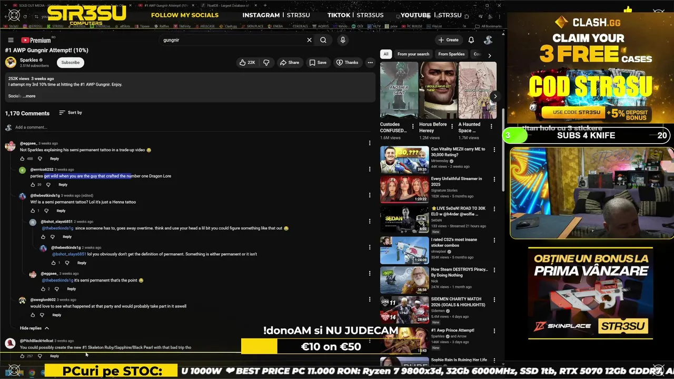The height and width of the screenshot is (379, 674).
Task: Like the @errico6252 Dragon Lore reply
Action: tap(33, 185)
